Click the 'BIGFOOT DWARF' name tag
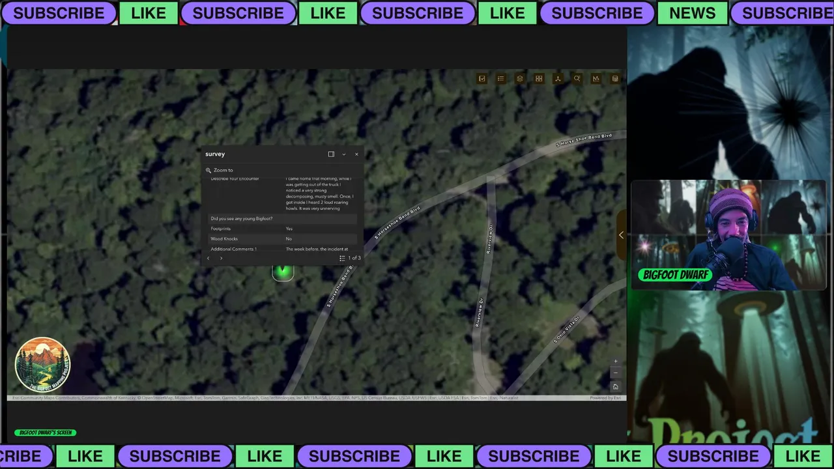 coord(676,275)
